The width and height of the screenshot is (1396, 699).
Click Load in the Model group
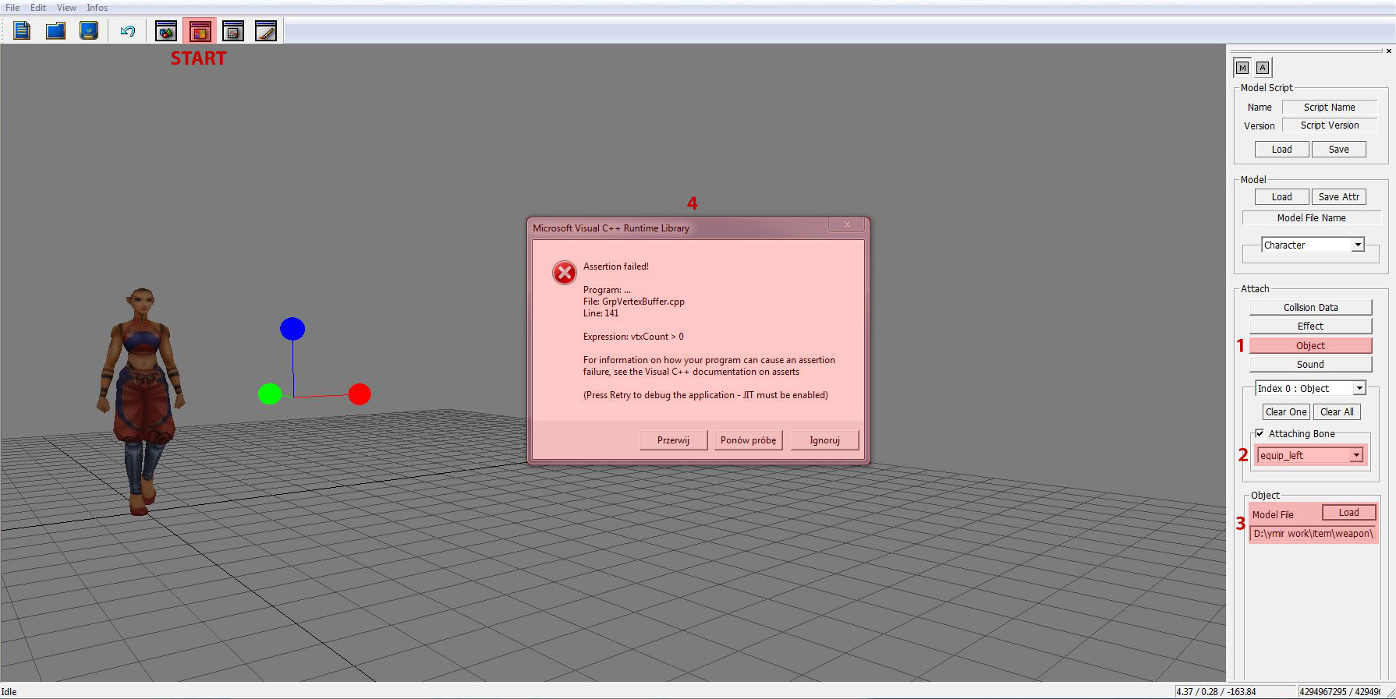[1281, 197]
